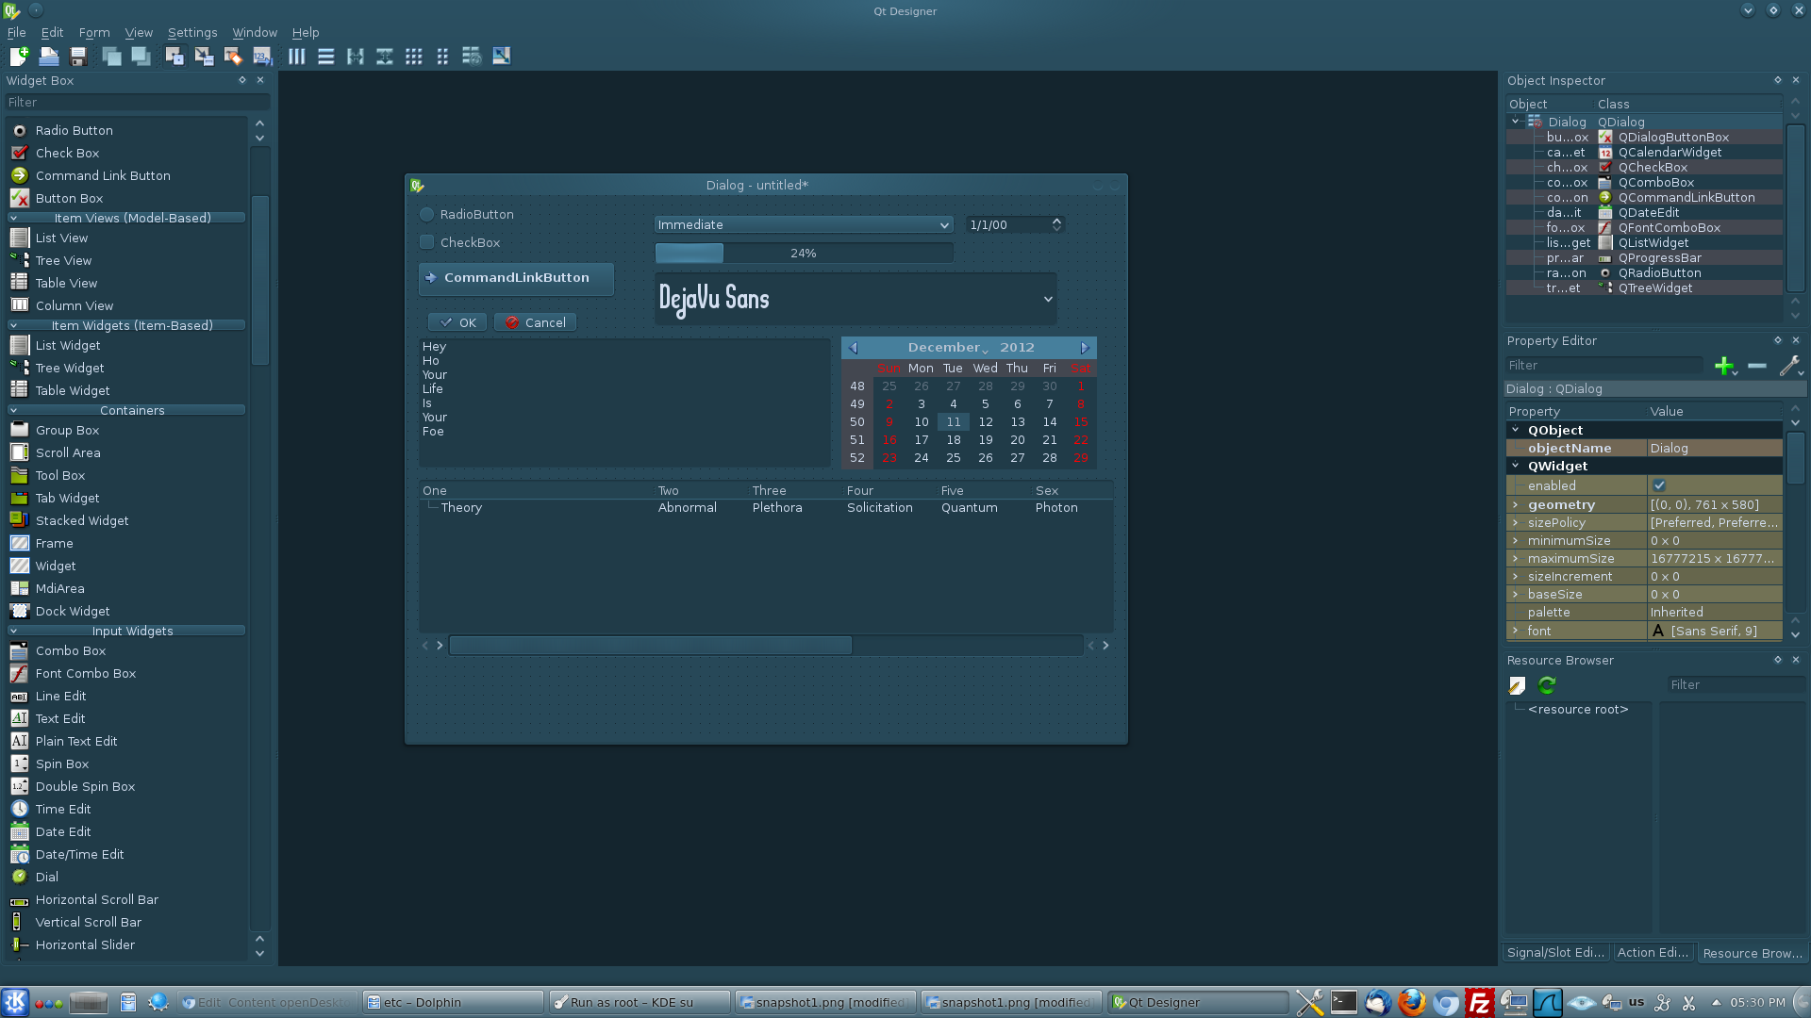Click wrench Configure Property Editor icon
Viewport: 1811px width, 1018px height.
1789,366
